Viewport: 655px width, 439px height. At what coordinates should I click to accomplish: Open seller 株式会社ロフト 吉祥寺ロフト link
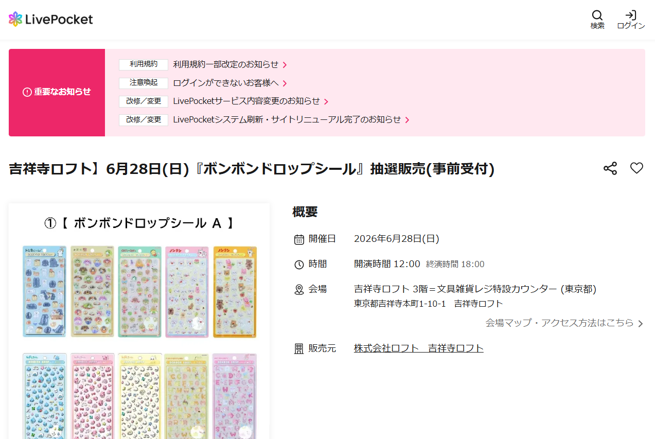click(x=419, y=348)
